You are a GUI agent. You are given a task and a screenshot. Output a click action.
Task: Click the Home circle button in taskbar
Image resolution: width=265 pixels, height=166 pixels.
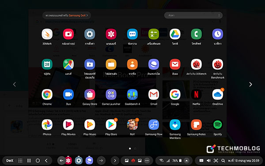[x=38, y=161]
